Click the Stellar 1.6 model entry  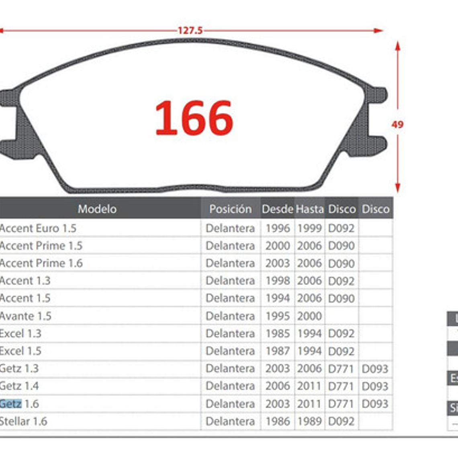pos(24,421)
